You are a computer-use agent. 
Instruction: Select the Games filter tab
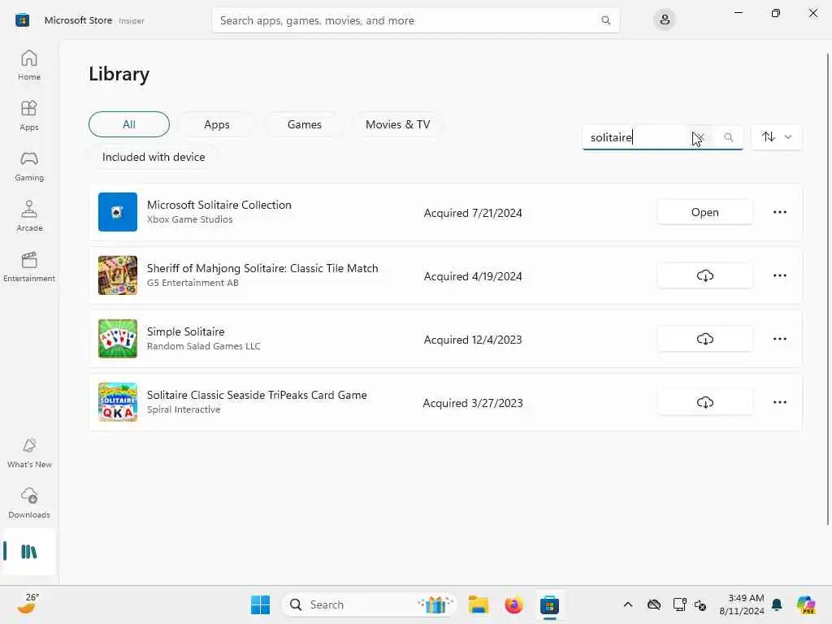coord(304,124)
